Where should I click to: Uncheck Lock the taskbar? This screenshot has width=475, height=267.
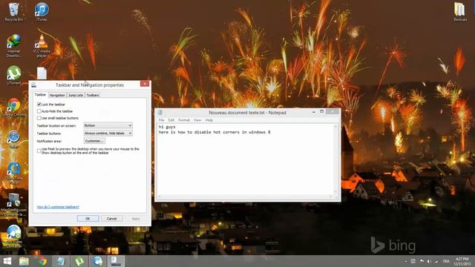(x=39, y=104)
